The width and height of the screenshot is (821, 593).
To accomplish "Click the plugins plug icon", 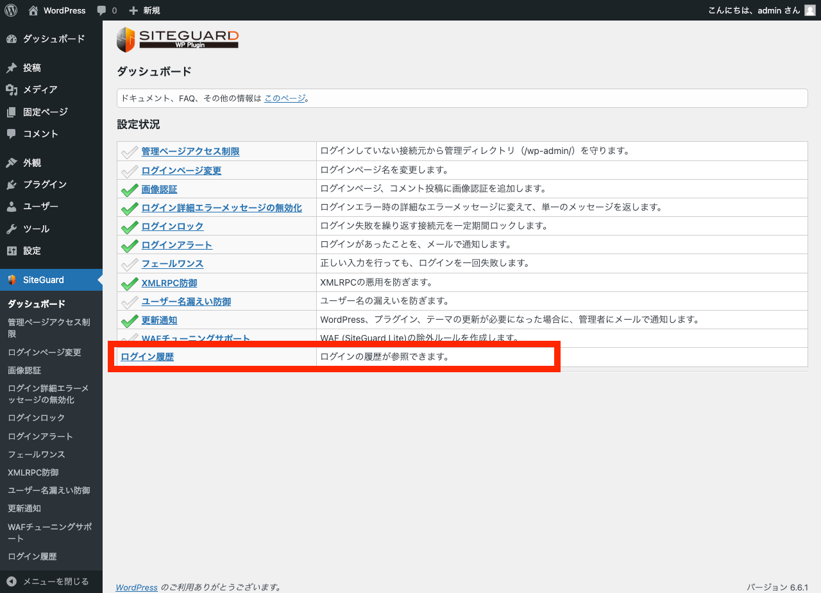I will point(12,185).
